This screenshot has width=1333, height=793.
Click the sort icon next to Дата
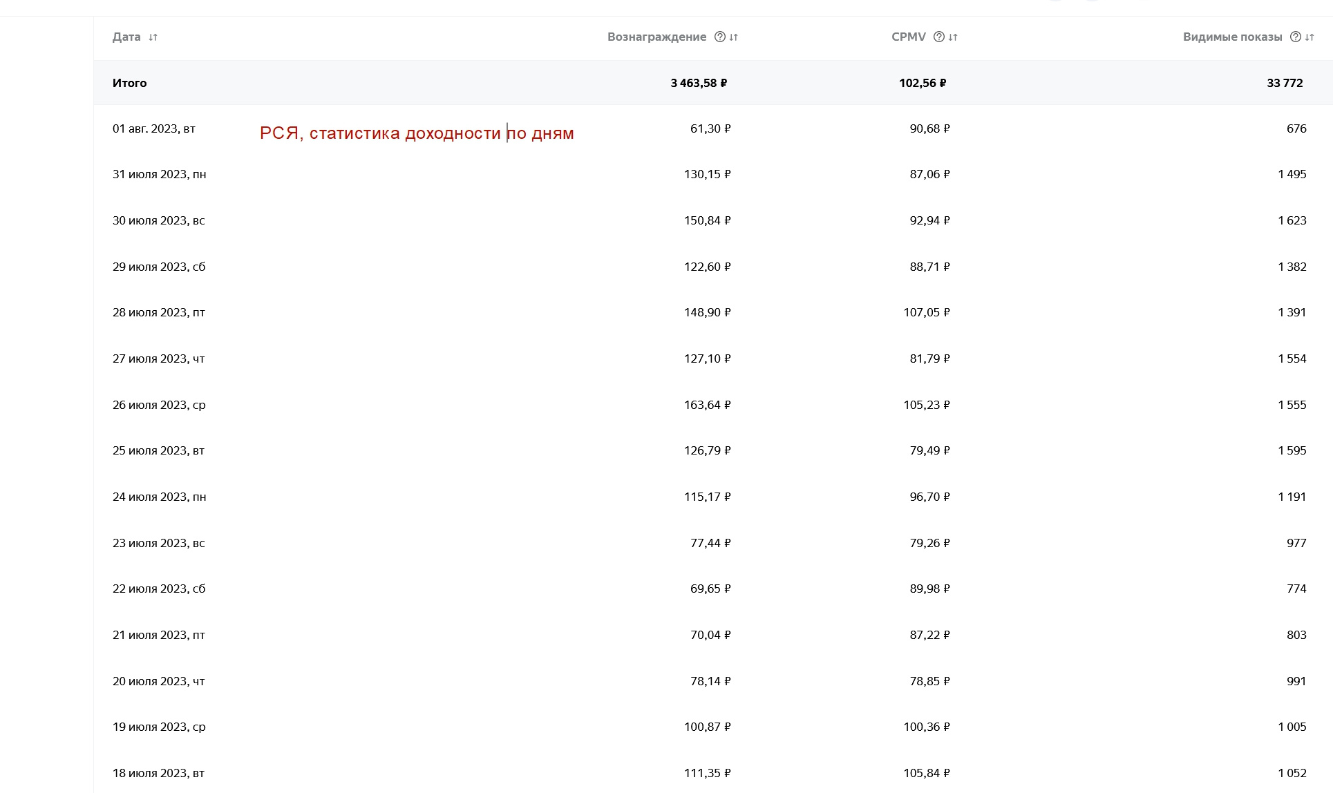153,37
